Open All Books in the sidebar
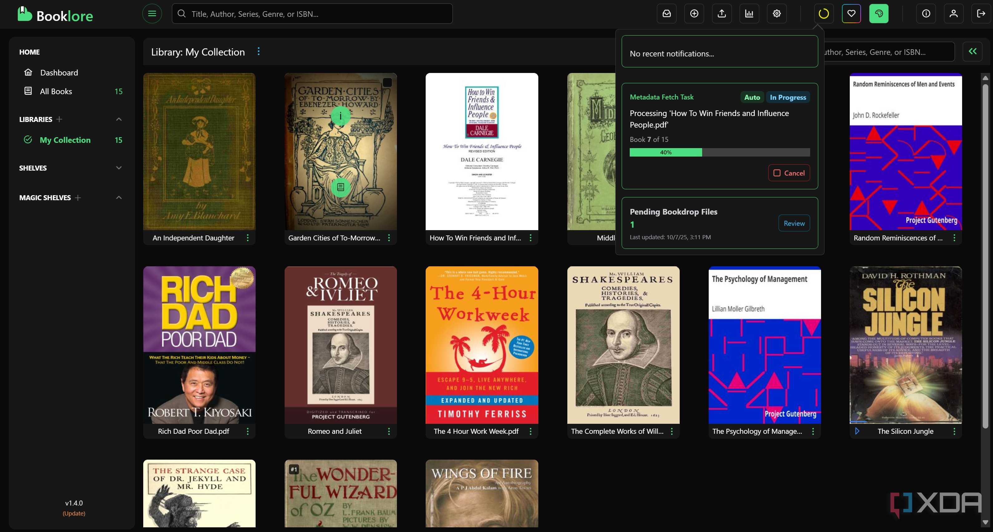The width and height of the screenshot is (993, 532). pyautogui.click(x=55, y=91)
